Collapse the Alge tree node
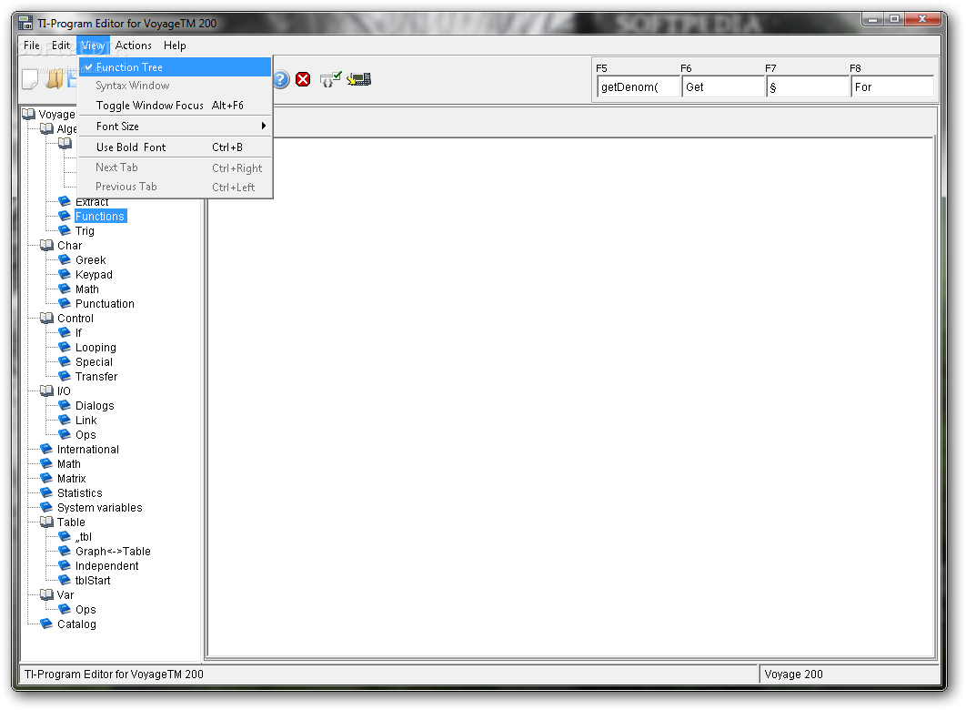 46,128
